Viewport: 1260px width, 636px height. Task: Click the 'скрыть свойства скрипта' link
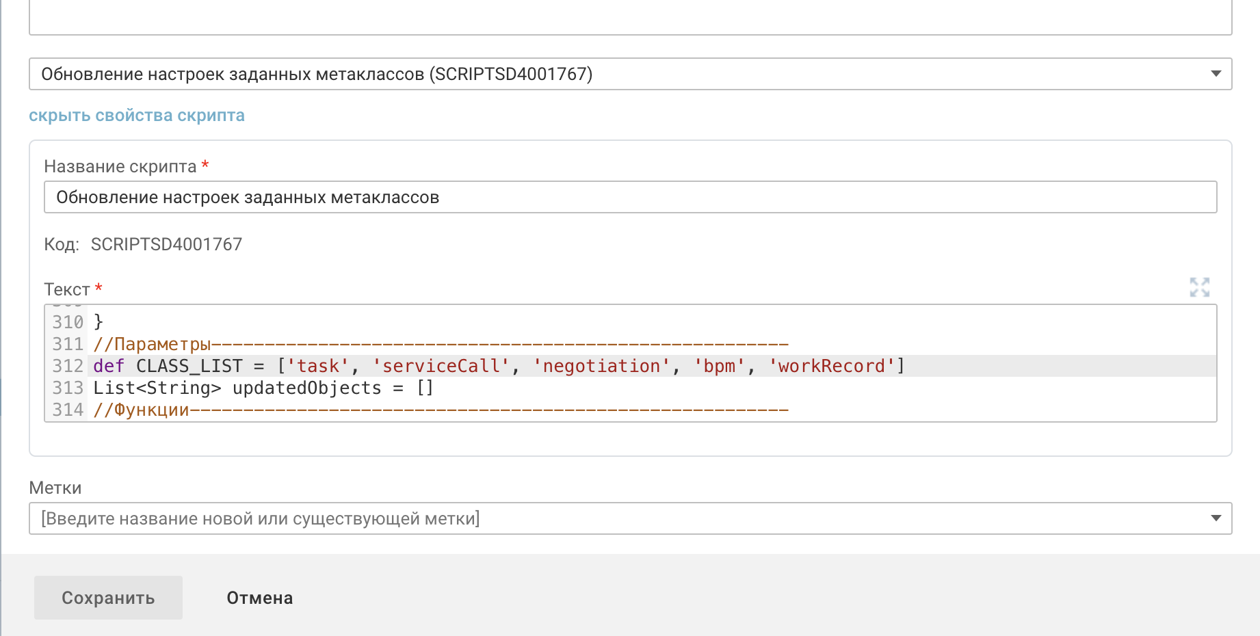click(137, 116)
